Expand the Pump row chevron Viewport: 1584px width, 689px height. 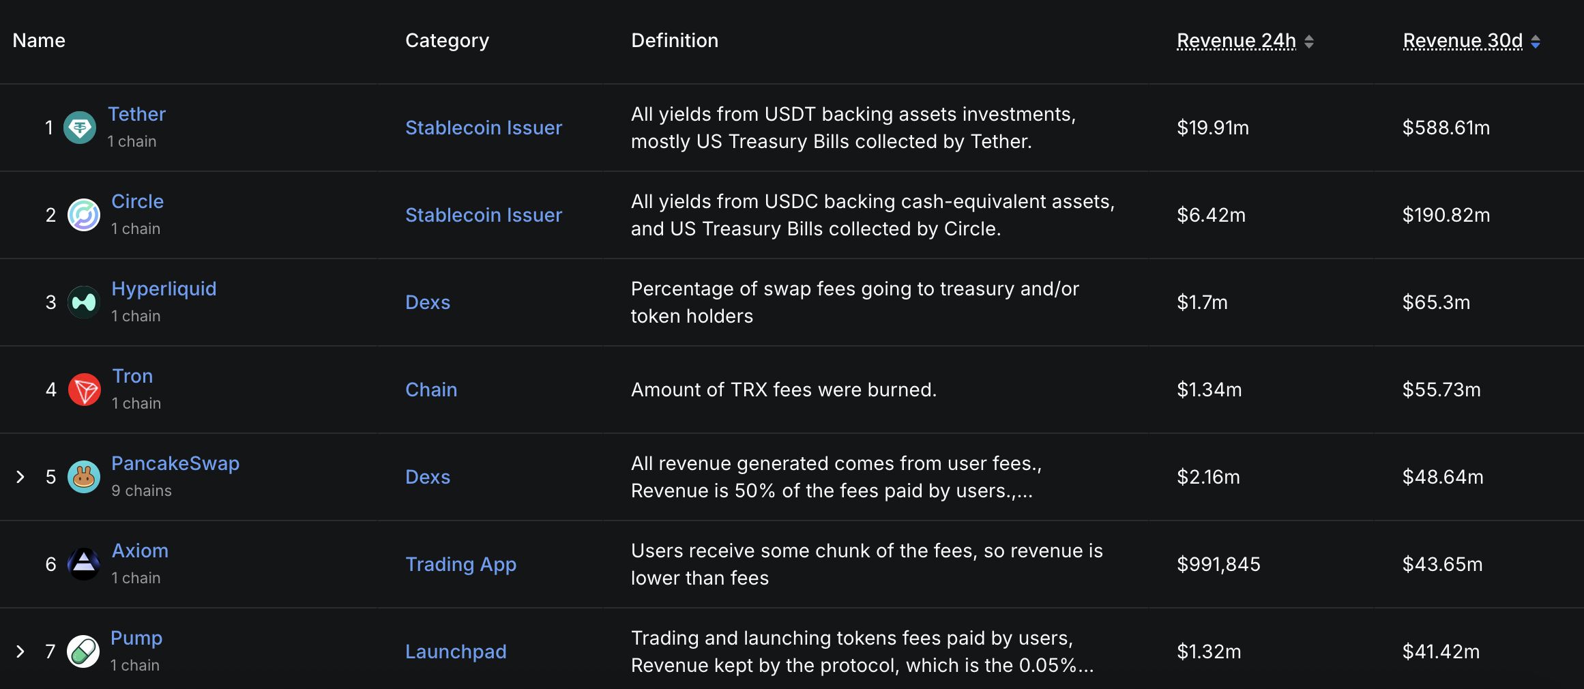pyautogui.click(x=20, y=651)
